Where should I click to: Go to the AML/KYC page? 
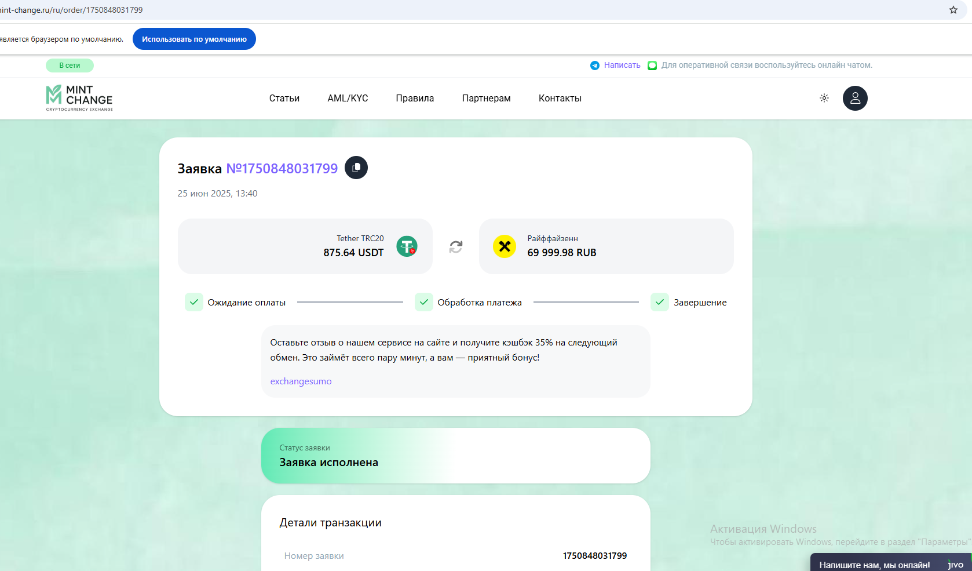coord(348,99)
